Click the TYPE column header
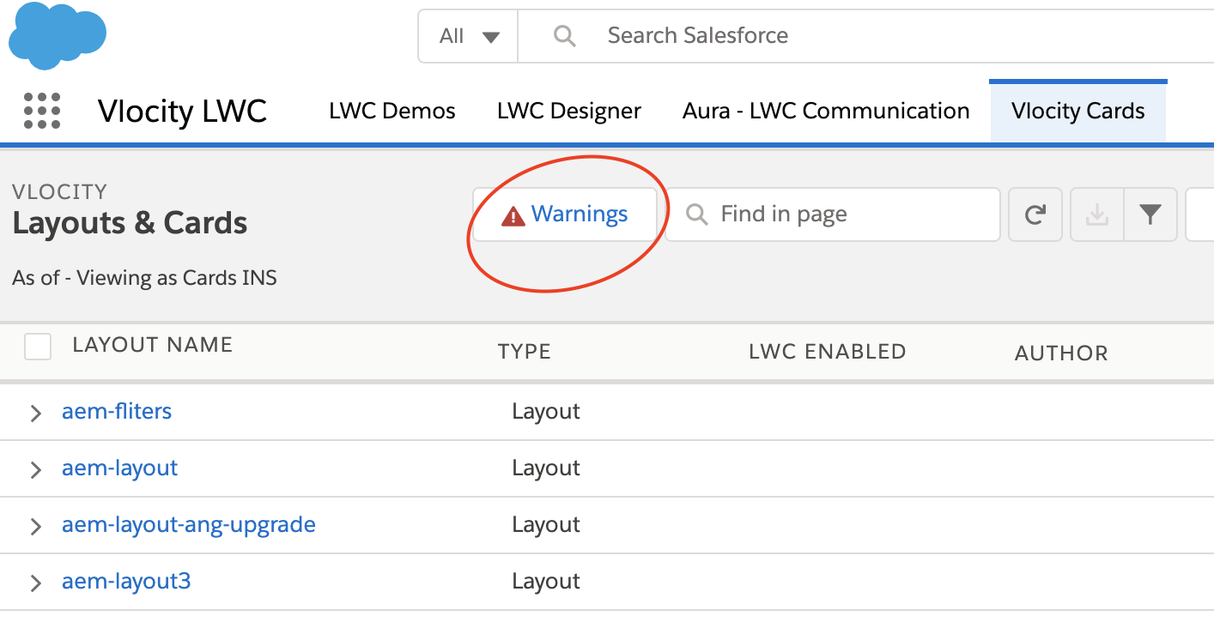This screenshot has width=1214, height=628. pos(525,352)
